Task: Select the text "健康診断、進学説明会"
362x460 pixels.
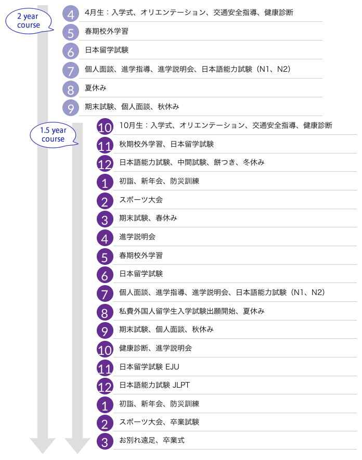Action: tap(156, 348)
